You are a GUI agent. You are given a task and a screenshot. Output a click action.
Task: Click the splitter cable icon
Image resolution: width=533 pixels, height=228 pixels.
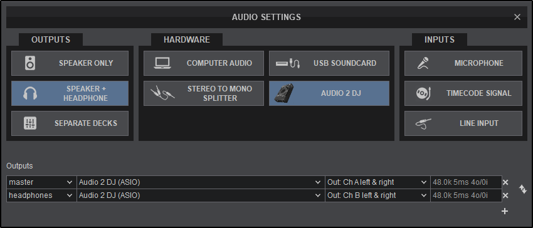click(162, 93)
